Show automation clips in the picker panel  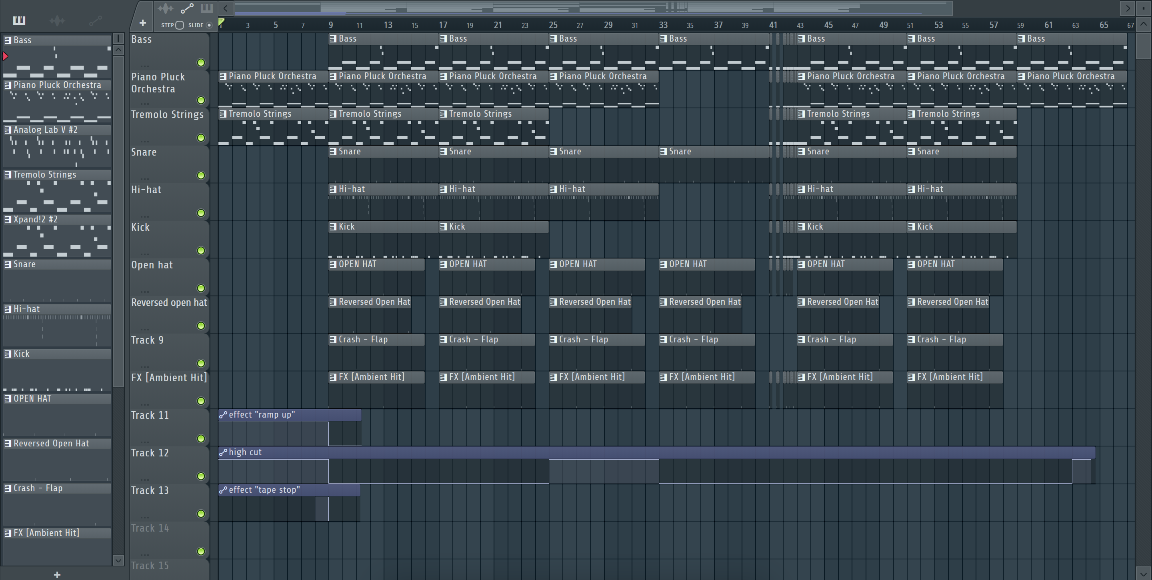point(95,20)
